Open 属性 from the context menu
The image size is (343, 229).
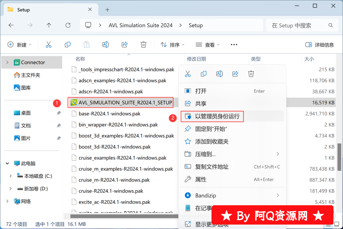pos(232,180)
